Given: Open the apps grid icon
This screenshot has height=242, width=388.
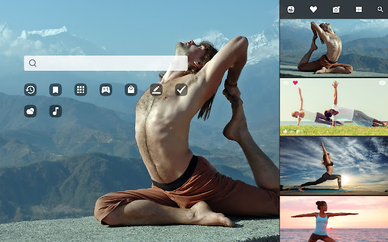Looking at the screenshot, I should 80,90.
